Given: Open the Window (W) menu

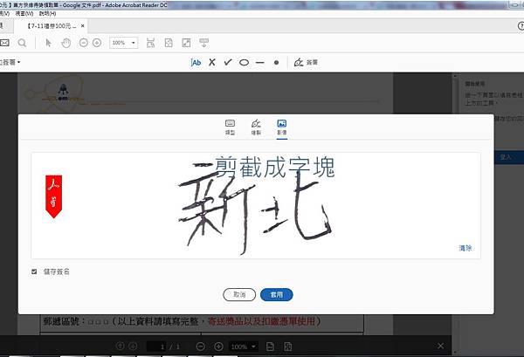Looking at the screenshot, I should click(x=24, y=13).
